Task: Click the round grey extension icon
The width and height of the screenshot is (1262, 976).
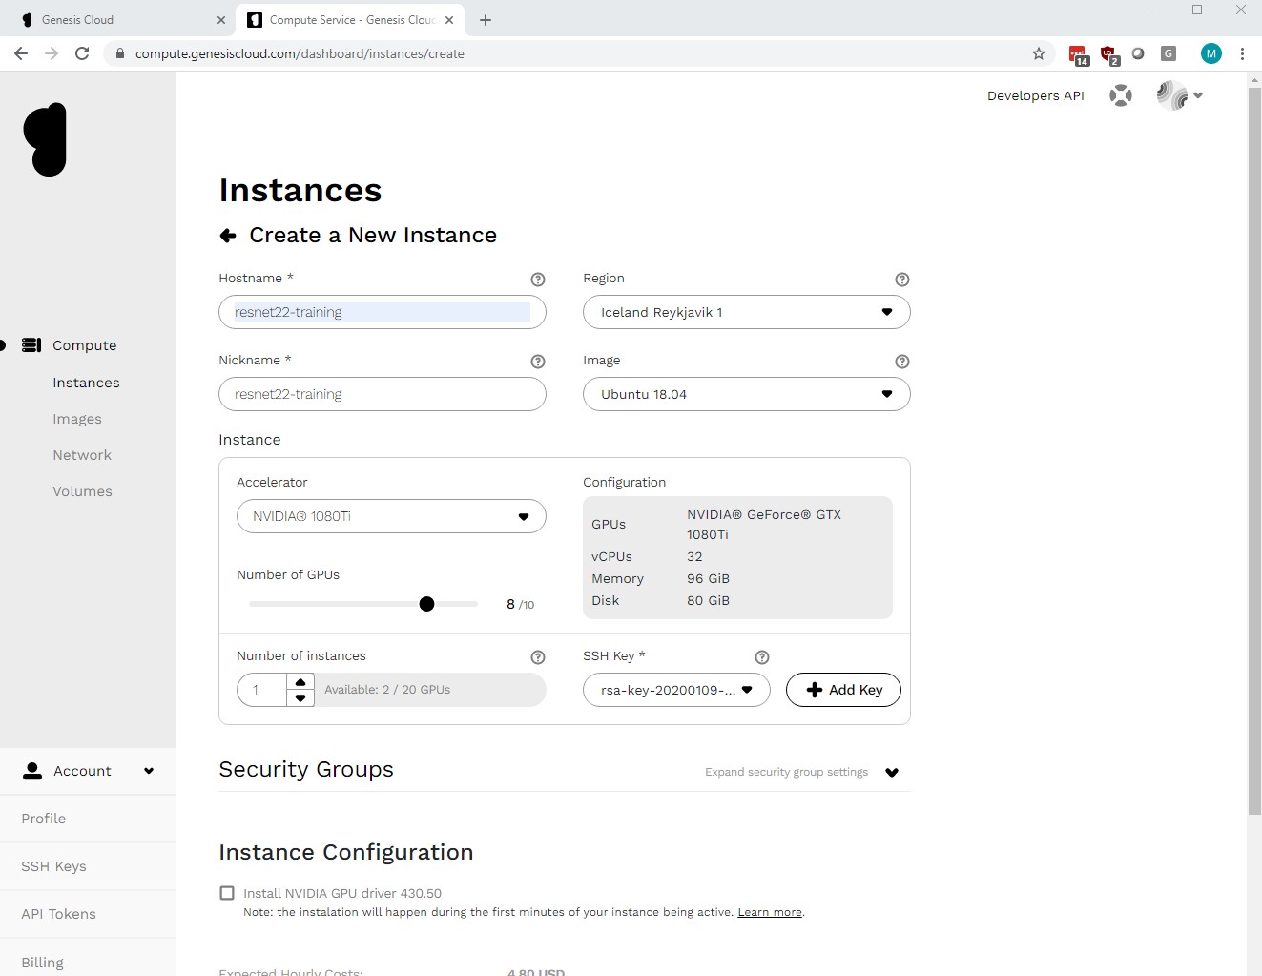Action: coord(1138,53)
